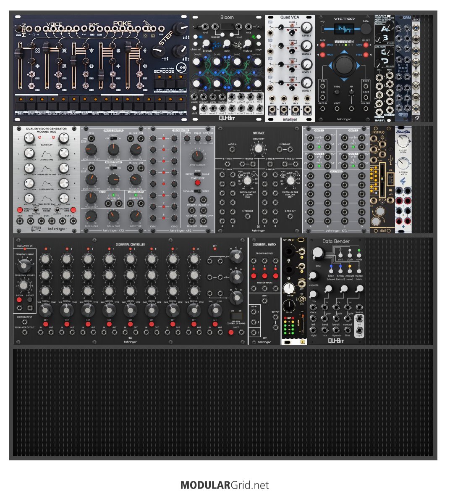Select the TRIG IN jack on 182

point(204,221)
